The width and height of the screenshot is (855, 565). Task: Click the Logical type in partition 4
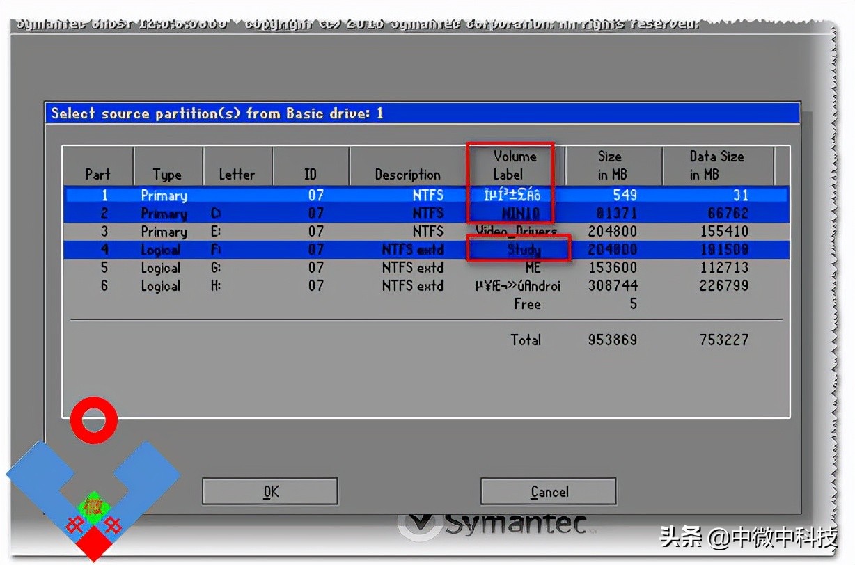click(160, 250)
